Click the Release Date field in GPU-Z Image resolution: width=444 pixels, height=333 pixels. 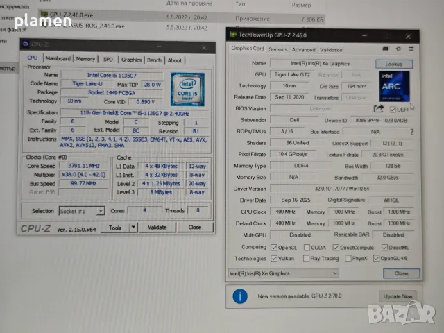point(289,97)
